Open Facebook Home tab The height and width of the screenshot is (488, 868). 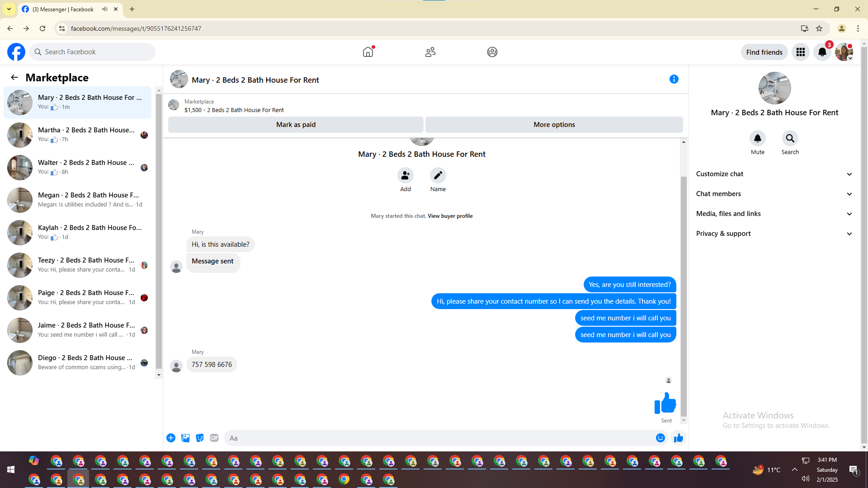point(368,52)
